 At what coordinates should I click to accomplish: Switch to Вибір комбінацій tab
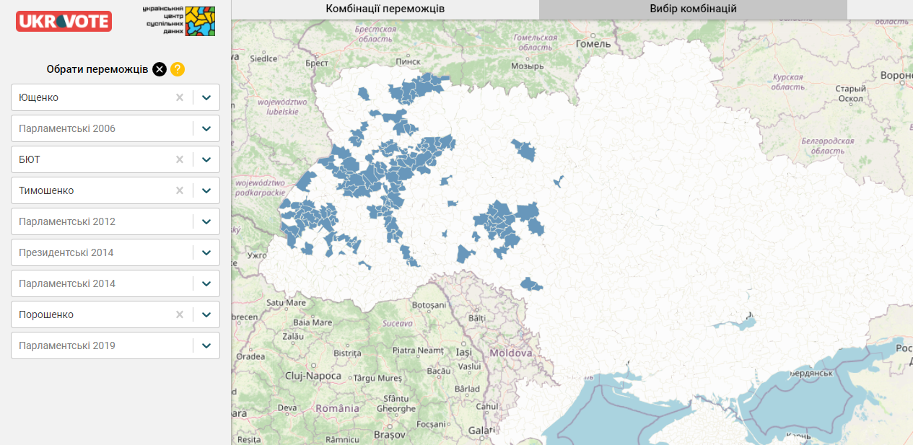click(x=693, y=9)
